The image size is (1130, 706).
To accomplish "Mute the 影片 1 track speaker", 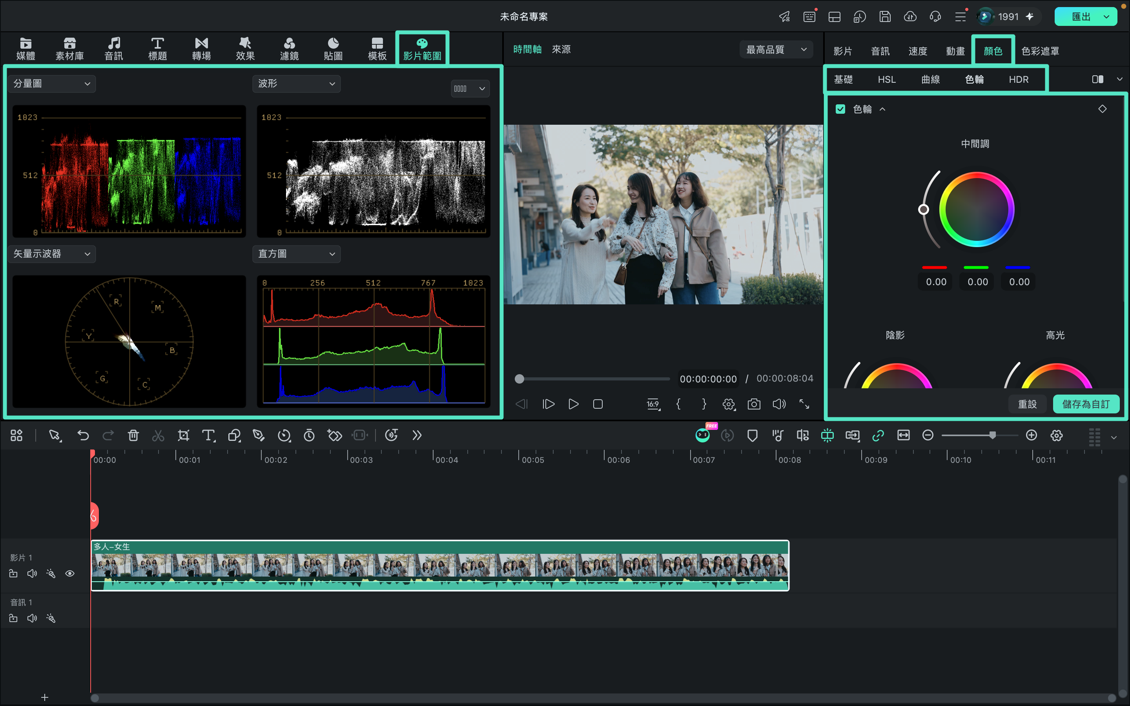I will 32,573.
